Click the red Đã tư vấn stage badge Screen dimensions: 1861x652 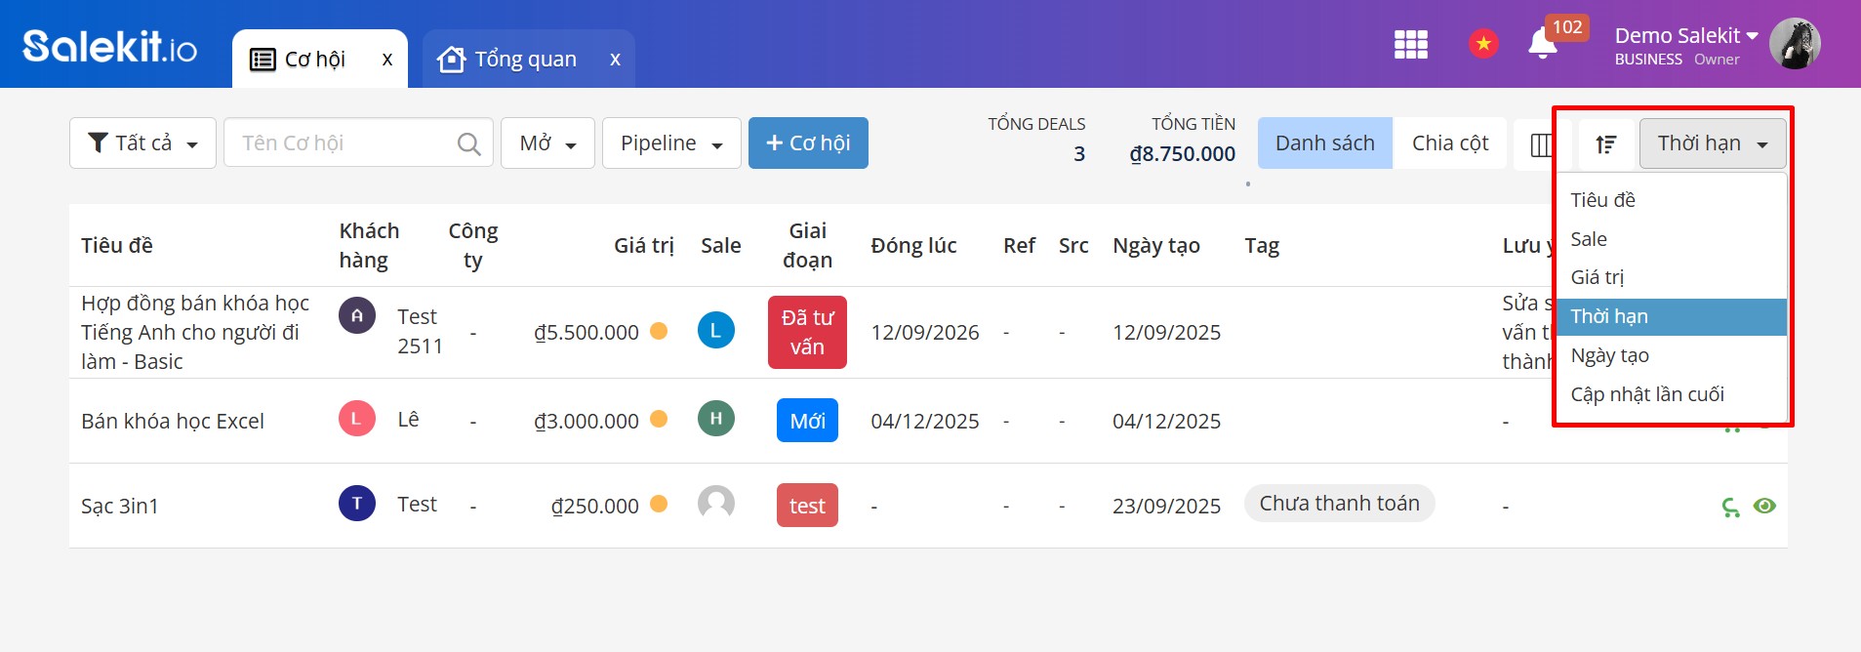[807, 332]
